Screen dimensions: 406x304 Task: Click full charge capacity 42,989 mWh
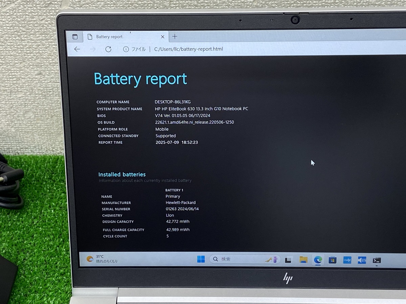pyautogui.click(x=178, y=230)
